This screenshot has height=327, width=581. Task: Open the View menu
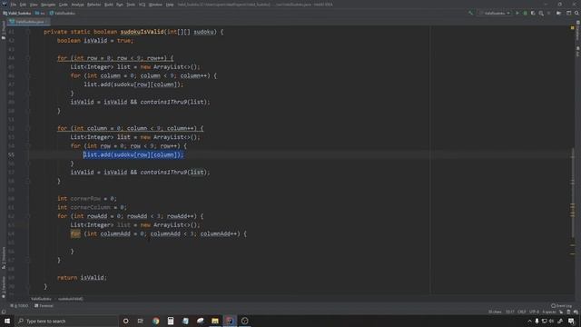tap(34, 5)
